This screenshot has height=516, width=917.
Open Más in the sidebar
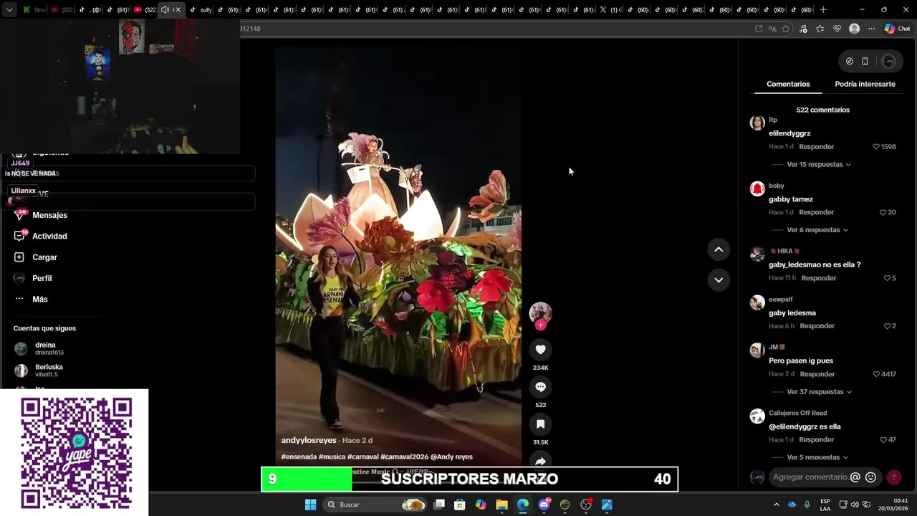tap(39, 300)
